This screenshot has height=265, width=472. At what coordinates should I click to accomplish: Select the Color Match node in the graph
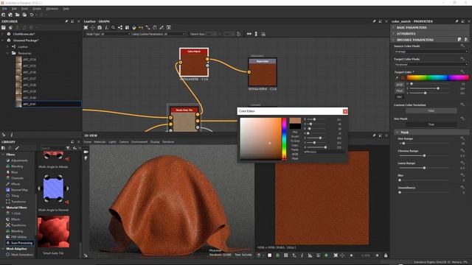point(194,62)
